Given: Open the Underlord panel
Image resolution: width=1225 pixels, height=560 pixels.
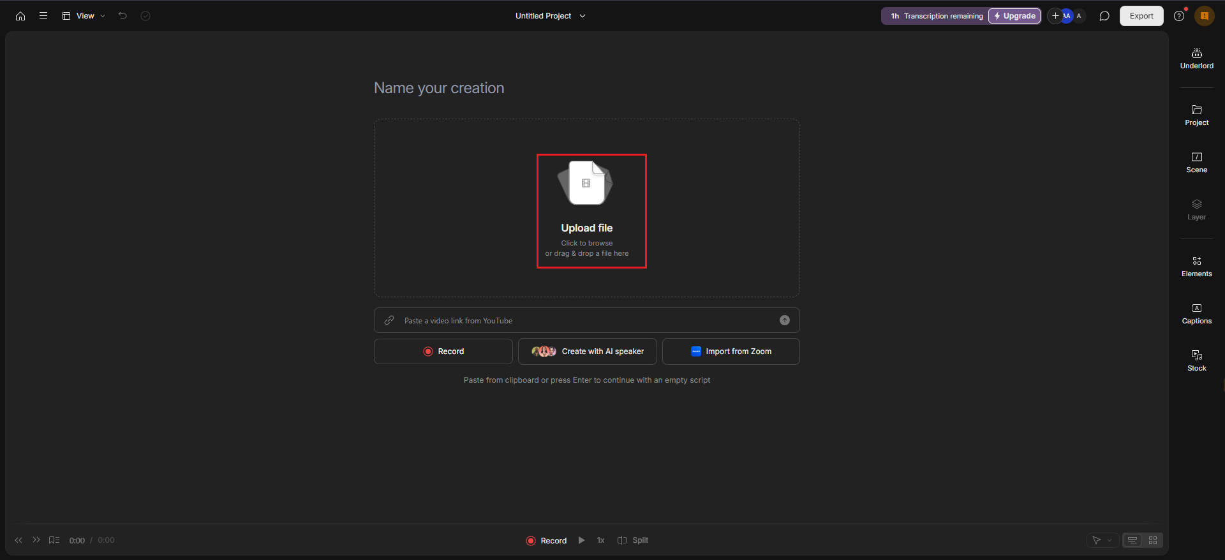Looking at the screenshot, I should coord(1197,59).
